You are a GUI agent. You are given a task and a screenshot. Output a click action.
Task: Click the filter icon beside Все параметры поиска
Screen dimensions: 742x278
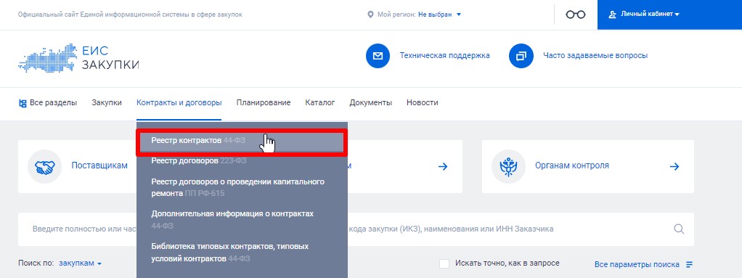point(689,264)
